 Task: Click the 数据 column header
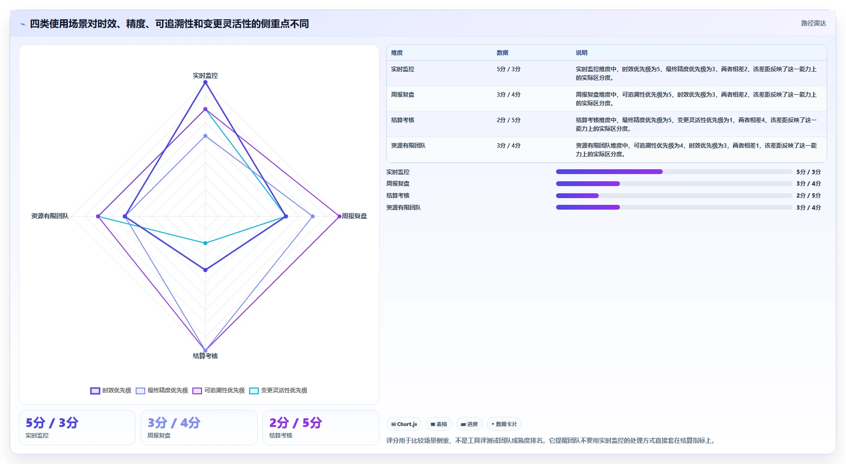[x=503, y=53]
